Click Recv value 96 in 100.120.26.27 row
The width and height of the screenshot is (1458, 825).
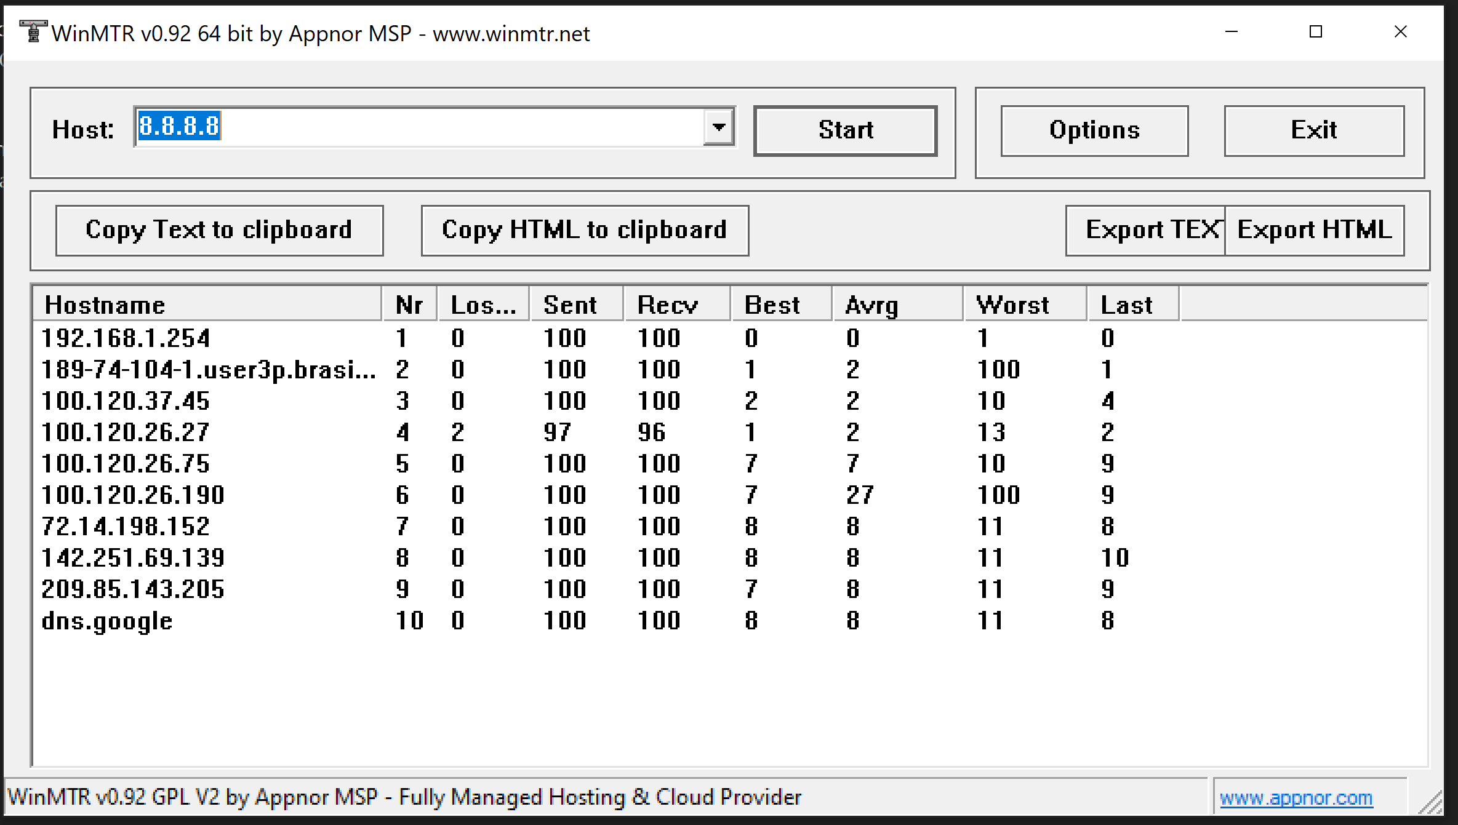pyautogui.click(x=651, y=432)
